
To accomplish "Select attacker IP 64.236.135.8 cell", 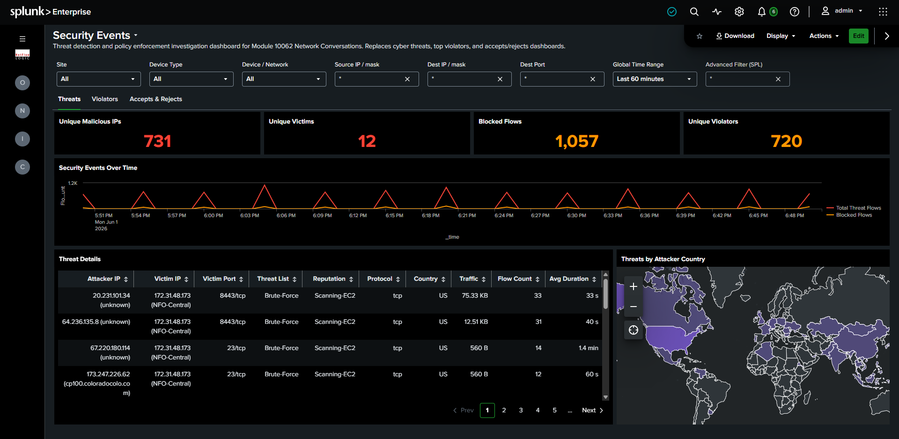I will [x=96, y=327].
